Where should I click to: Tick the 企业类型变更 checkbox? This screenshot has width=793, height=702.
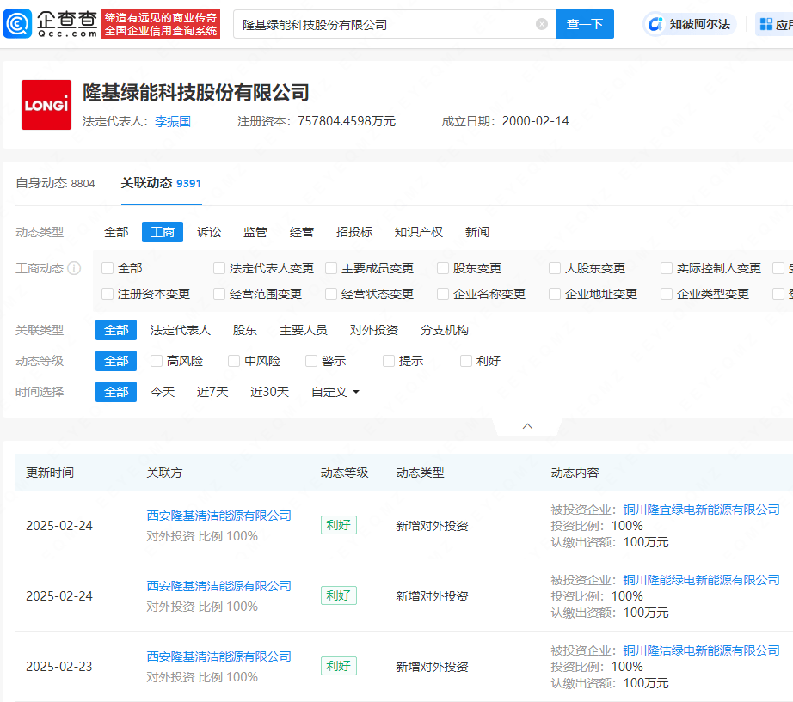coord(666,294)
